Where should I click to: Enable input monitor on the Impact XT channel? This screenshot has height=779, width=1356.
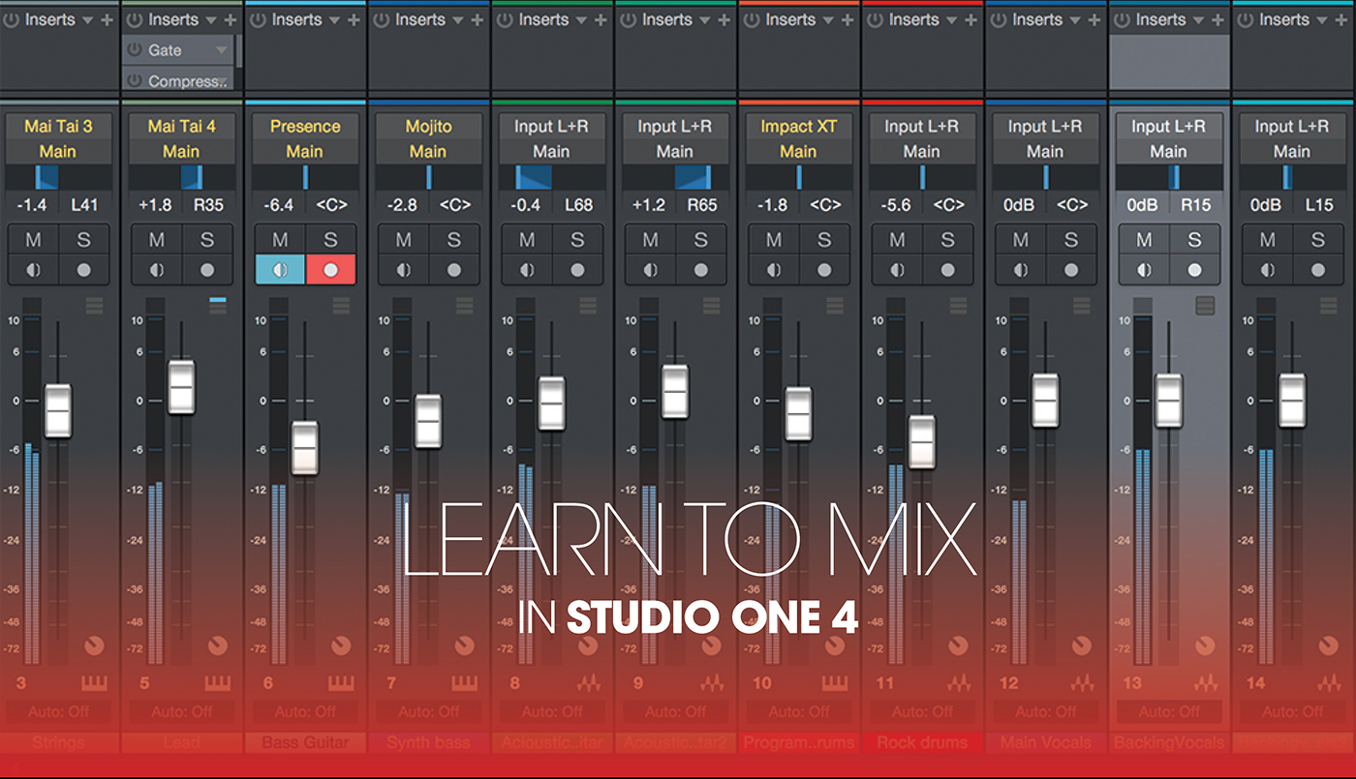[x=774, y=270]
